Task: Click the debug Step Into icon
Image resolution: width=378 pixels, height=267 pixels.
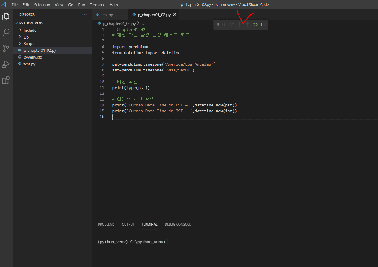Action: tap(239, 25)
